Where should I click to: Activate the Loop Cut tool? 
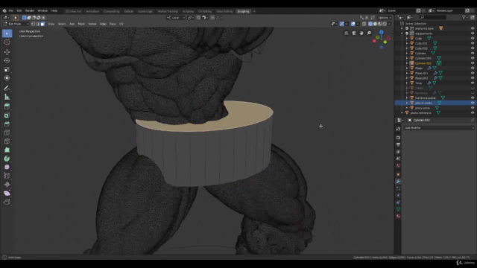[7, 133]
